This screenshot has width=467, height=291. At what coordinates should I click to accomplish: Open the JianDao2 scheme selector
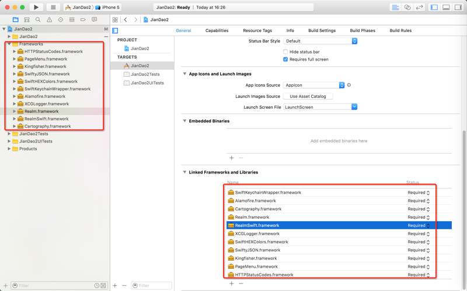click(78, 8)
